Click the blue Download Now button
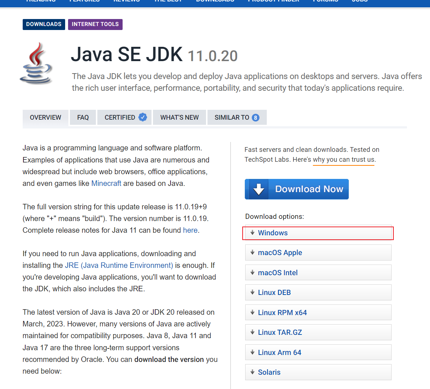 coord(297,189)
